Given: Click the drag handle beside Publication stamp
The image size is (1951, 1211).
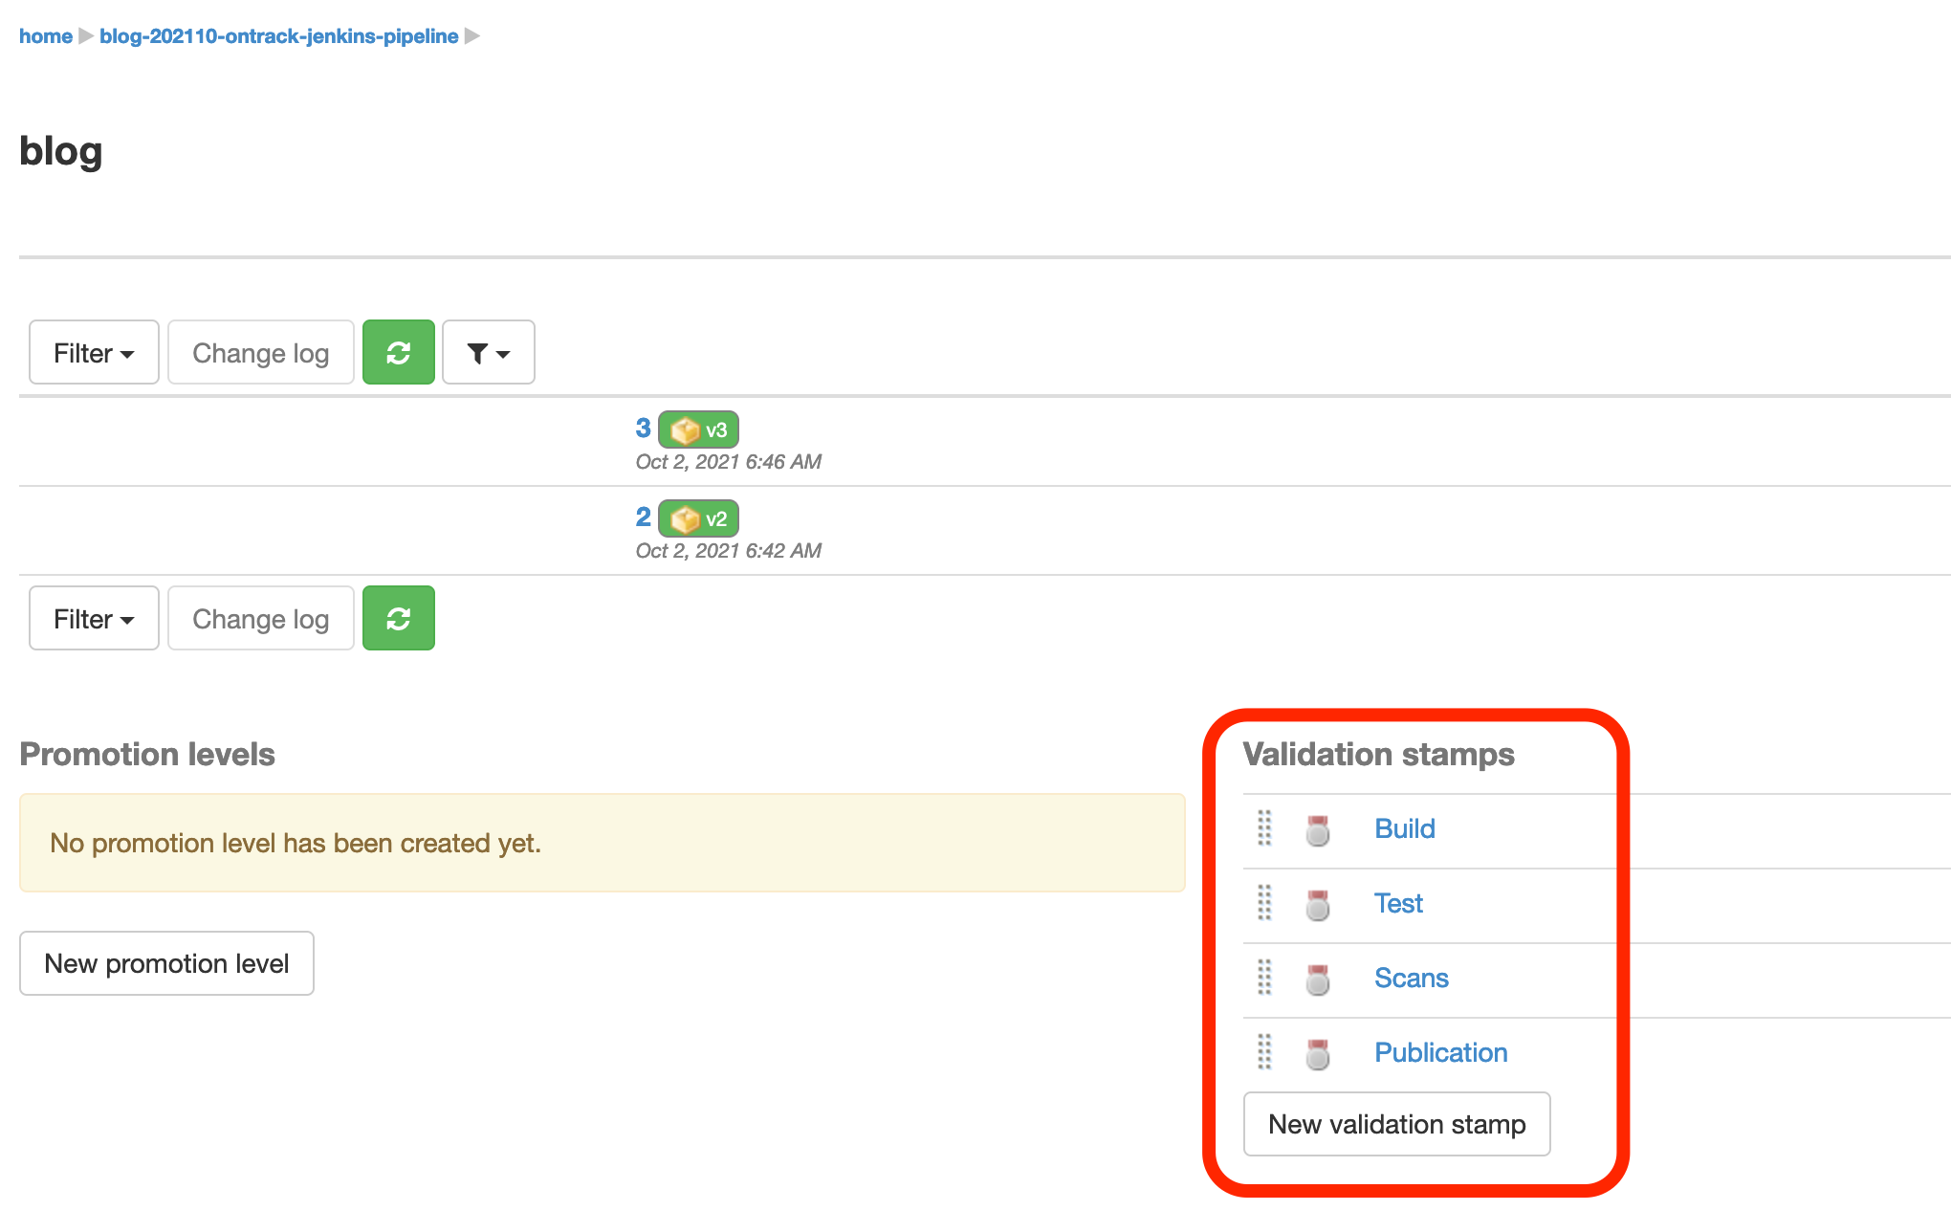Looking at the screenshot, I should (1264, 1052).
